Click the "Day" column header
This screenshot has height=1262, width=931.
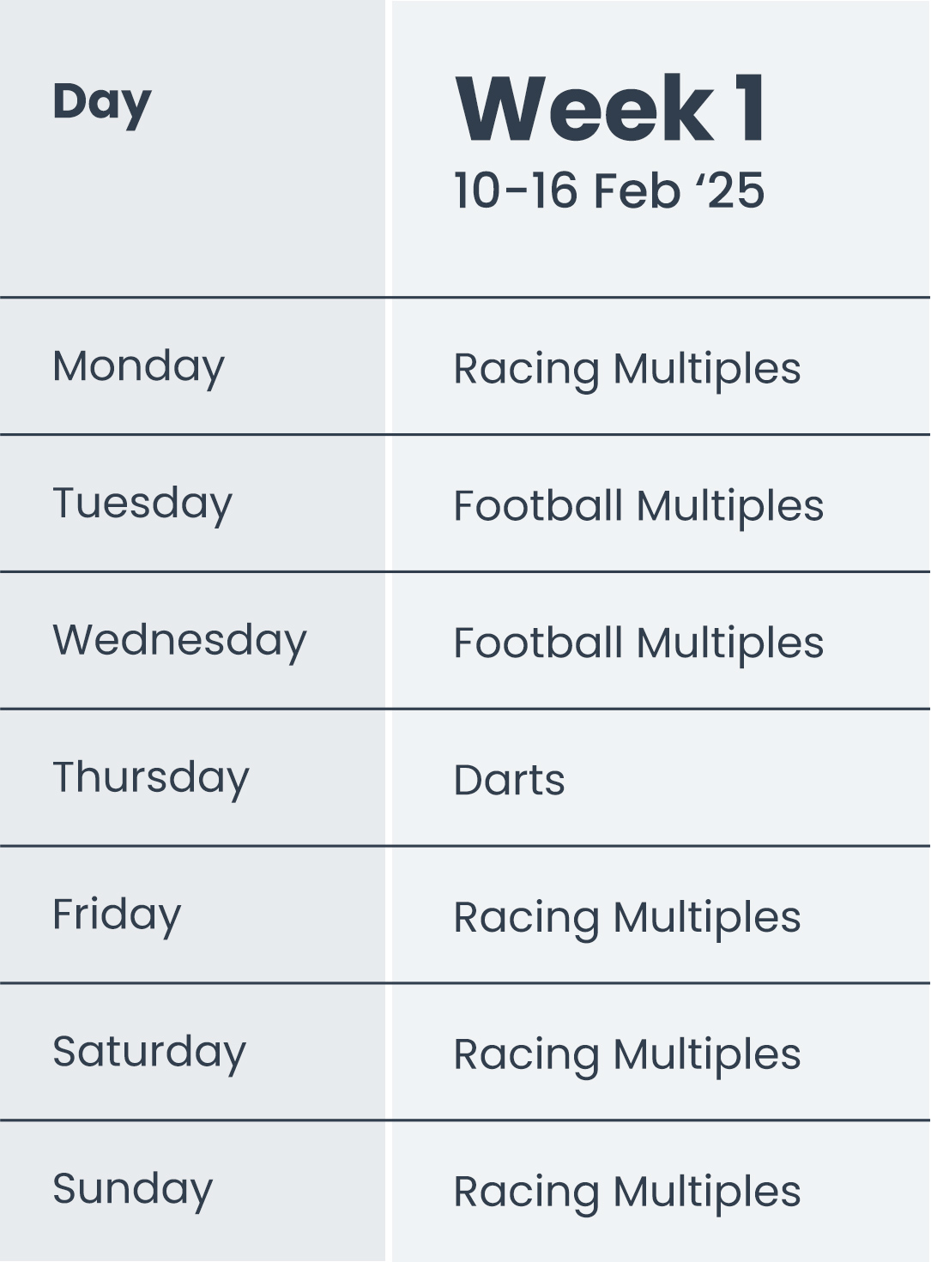click(x=102, y=104)
